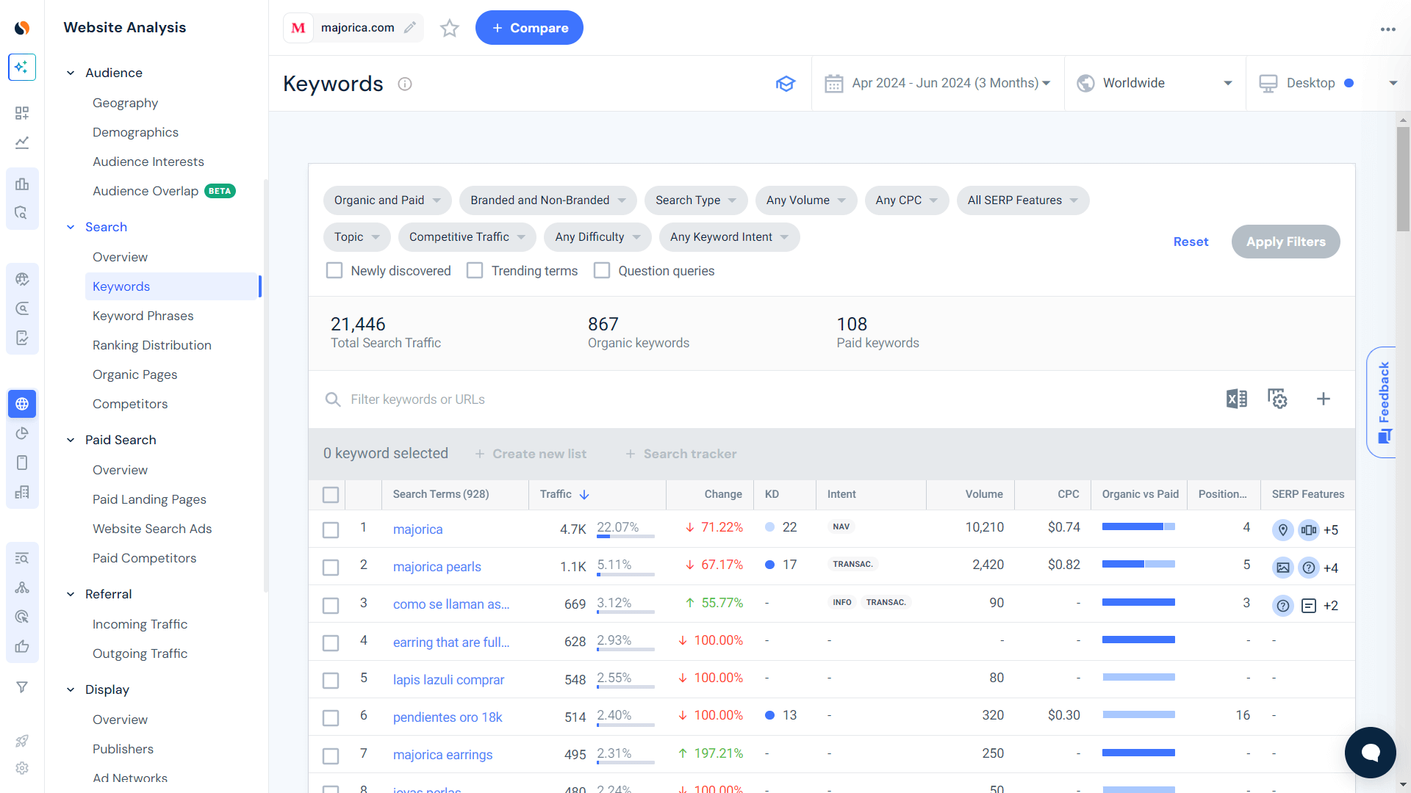Click the pie chart sidebar icon

[22, 433]
